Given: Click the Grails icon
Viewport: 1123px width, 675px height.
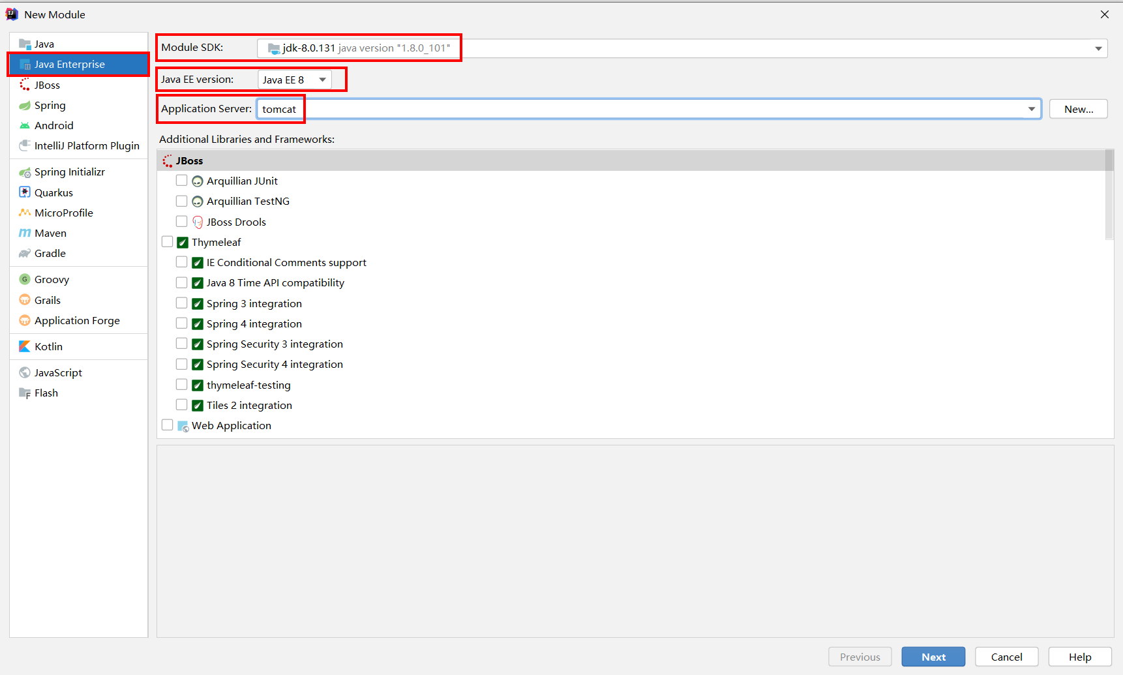Looking at the screenshot, I should click(25, 300).
